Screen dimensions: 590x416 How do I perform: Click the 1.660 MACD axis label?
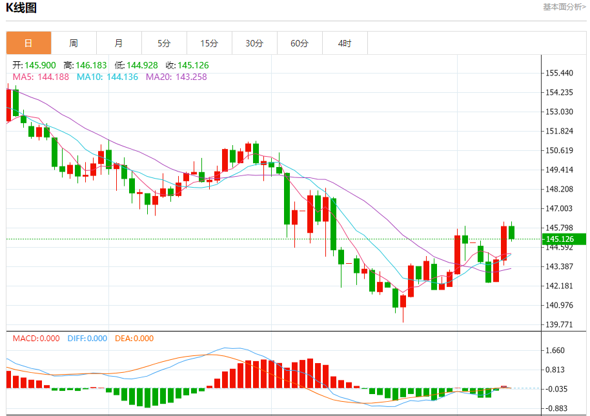tap(555, 351)
